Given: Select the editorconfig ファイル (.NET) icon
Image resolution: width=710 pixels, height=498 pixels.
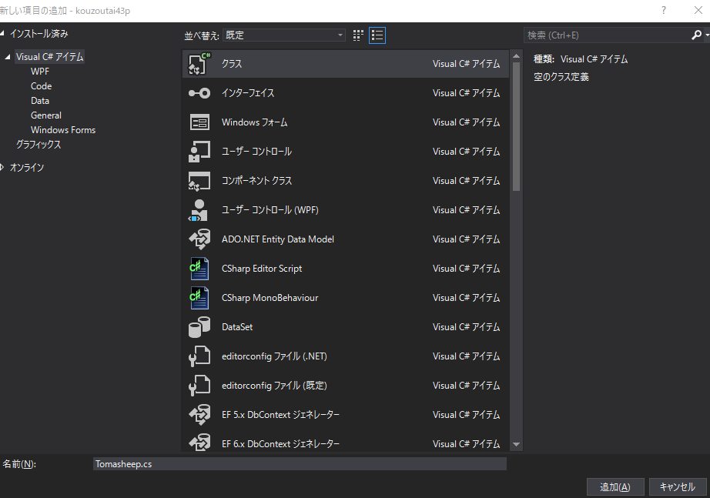Looking at the screenshot, I should point(199,356).
